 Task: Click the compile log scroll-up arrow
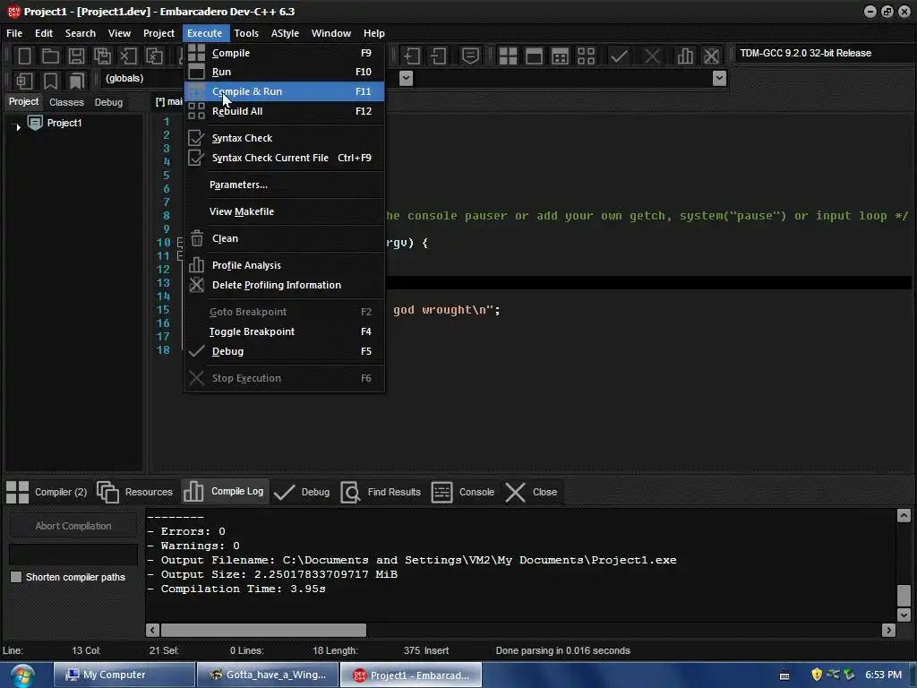coord(904,515)
